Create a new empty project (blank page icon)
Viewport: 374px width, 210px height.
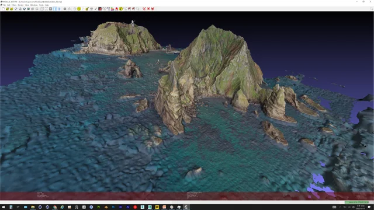4,9
